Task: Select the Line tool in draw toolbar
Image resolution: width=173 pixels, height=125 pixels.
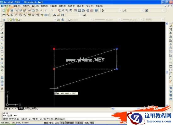Action: [x=2, y=25]
